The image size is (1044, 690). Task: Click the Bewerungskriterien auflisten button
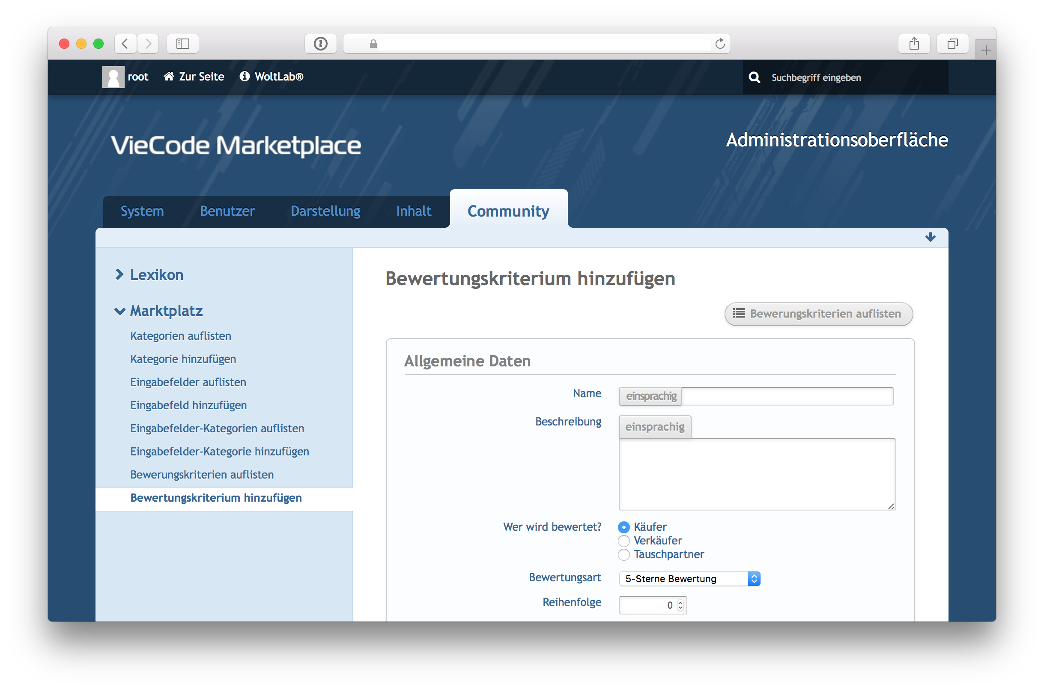click(x=818, y=314)
